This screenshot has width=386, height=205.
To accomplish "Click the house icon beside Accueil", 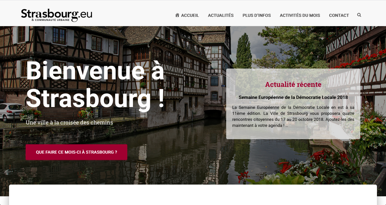I will click(177, 15).
